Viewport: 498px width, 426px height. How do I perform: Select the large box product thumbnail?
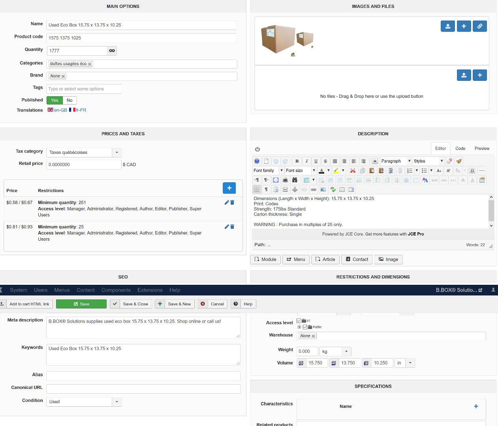[x=278, y=39]
